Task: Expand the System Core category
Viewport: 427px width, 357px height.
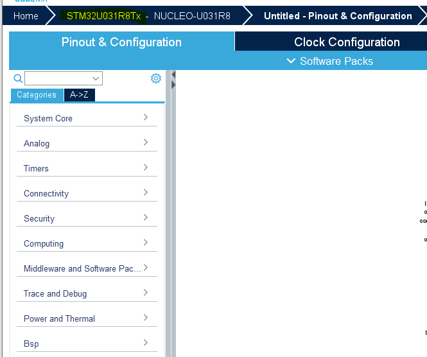Action: point(87,118)
